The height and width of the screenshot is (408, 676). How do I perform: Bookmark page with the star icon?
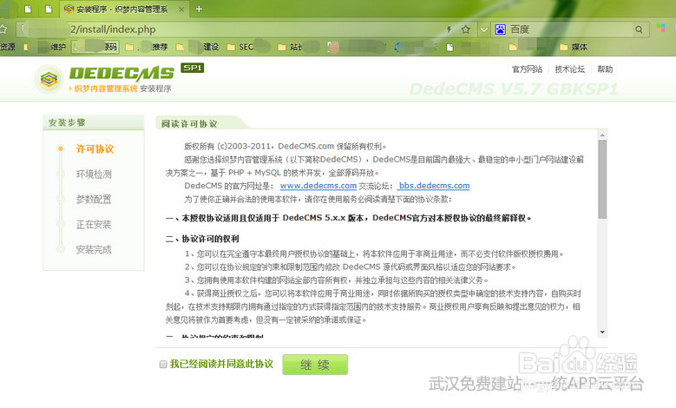[466, 30]
